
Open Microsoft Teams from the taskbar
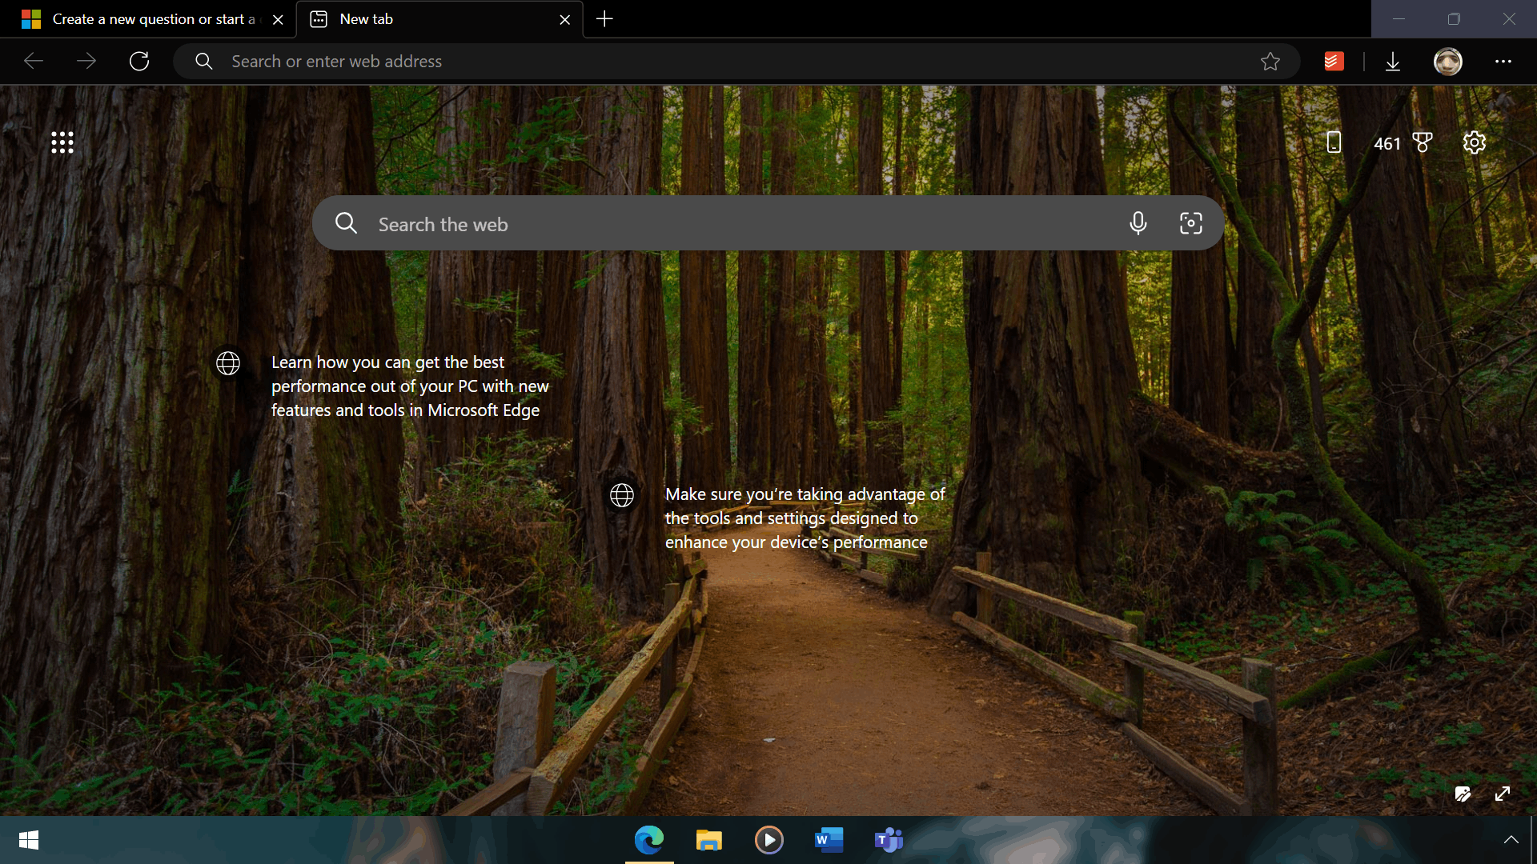pos(888,839)
